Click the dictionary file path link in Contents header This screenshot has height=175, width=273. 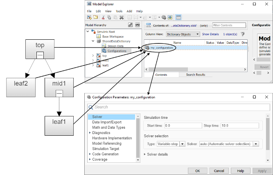pos(184,25)
